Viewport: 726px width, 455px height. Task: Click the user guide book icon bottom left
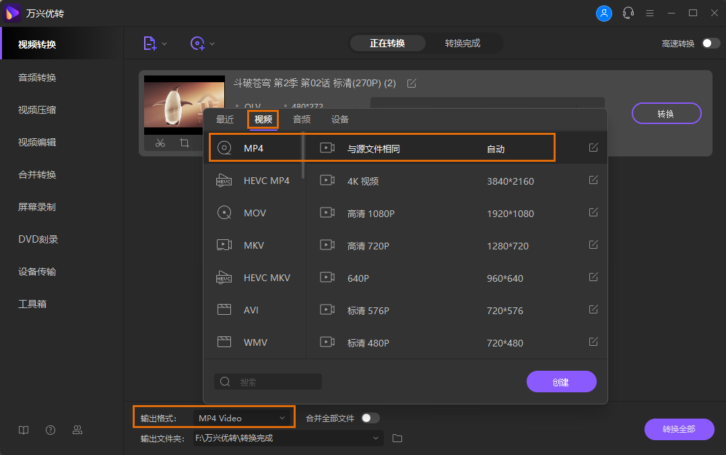click(x=24, y=429)
